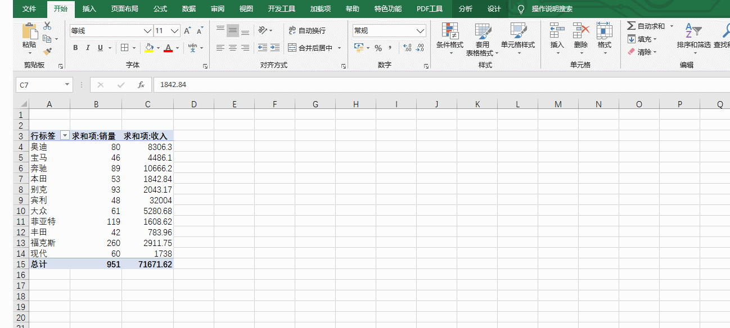Viewport: 730px width, 328px height.
Task: Select the Format Painter brush icon
Action: (47, 52)
